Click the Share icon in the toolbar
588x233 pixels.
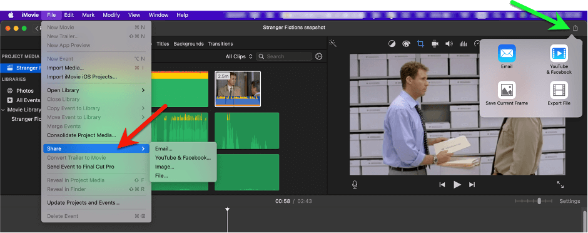click(x=575, y=28)
